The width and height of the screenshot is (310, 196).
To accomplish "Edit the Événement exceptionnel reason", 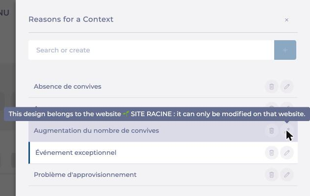I will tap(287, 153).
